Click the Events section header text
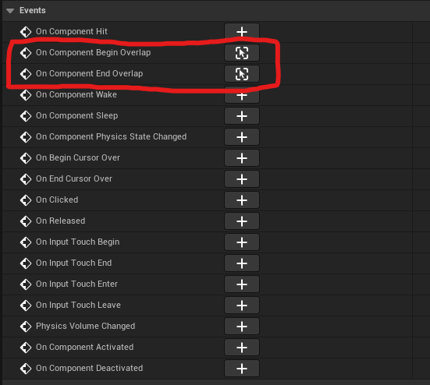This screenshot has height=385, width=430. pos(32,10)
